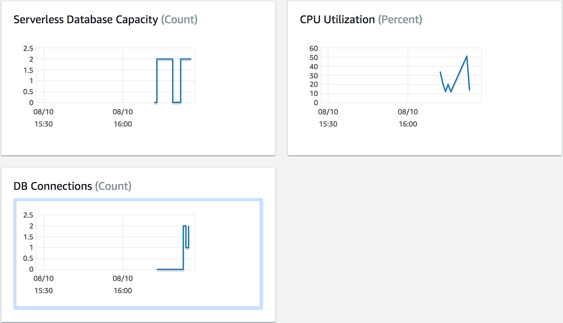The height and width of the screenshot is (323, 563).
Task: Select 15:30 label on Serverless Database Capacity chart
Action: coord(44,124)
